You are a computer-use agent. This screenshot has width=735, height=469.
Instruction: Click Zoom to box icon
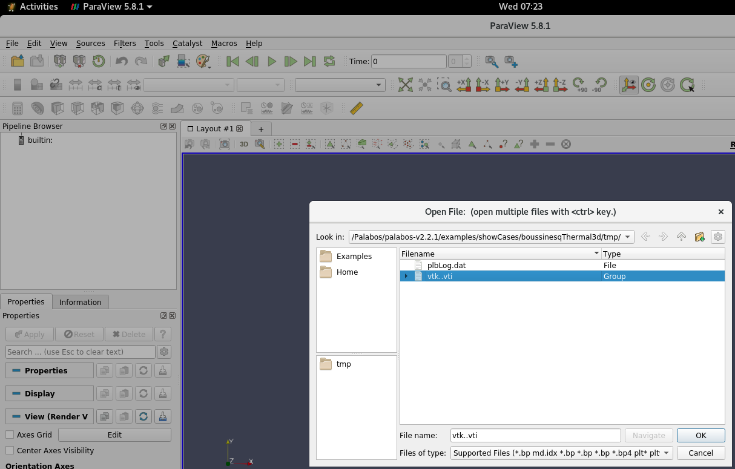pos(444,85)
